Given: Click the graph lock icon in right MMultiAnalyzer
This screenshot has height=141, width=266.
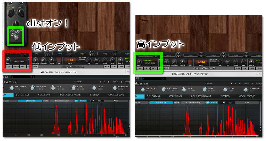Looking at the screenshot, I should pos(261,127).
